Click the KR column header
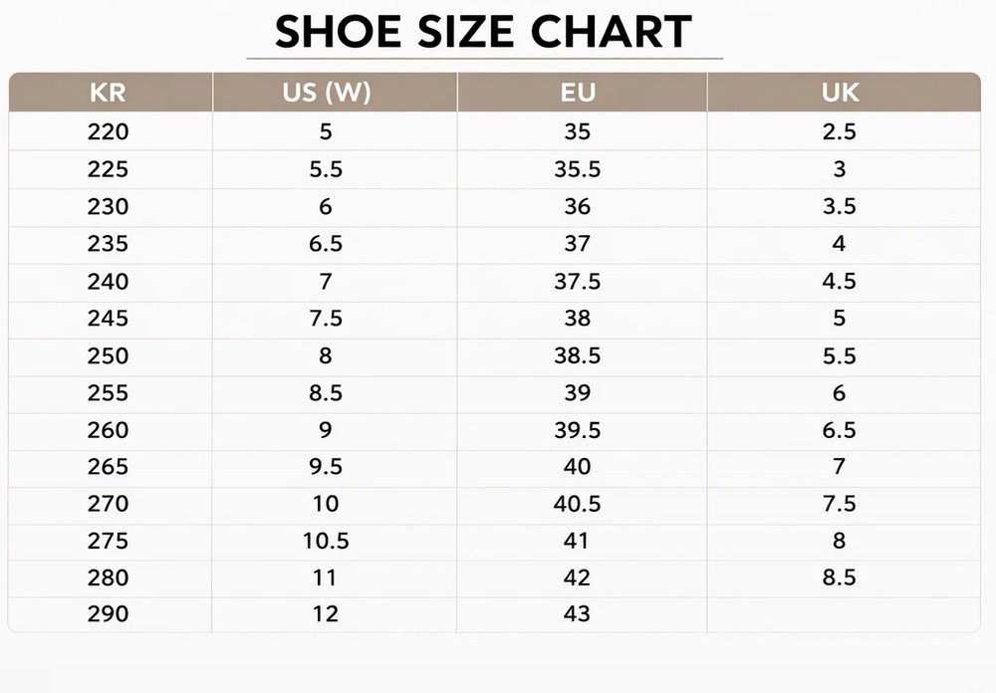This screenshot has height=693, width=996. pyautogui.click(x=108, y=93)
